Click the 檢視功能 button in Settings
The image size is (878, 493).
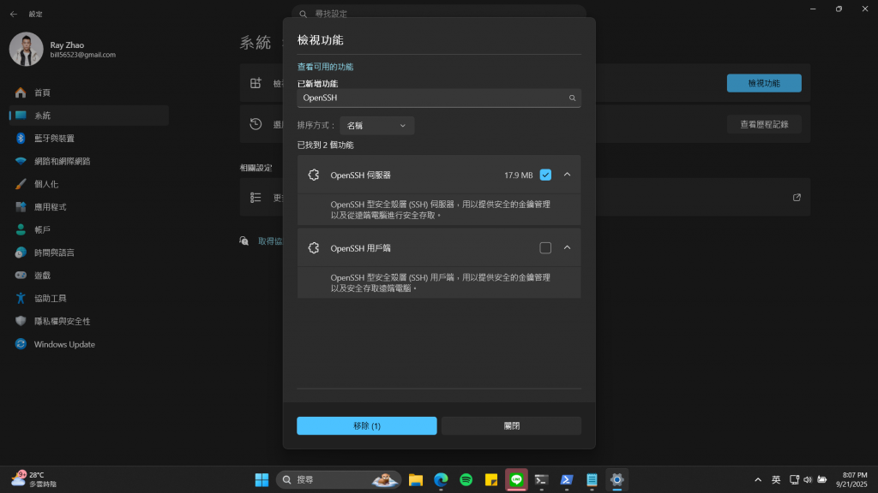[x=764, y=83]
